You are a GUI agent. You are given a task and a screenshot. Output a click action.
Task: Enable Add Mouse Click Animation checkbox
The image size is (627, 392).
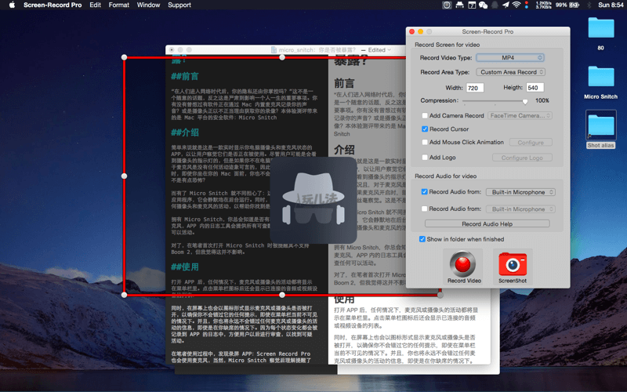point(425,142)
